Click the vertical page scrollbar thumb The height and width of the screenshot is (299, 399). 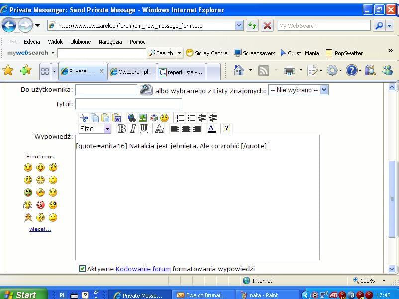coord(392,199)
